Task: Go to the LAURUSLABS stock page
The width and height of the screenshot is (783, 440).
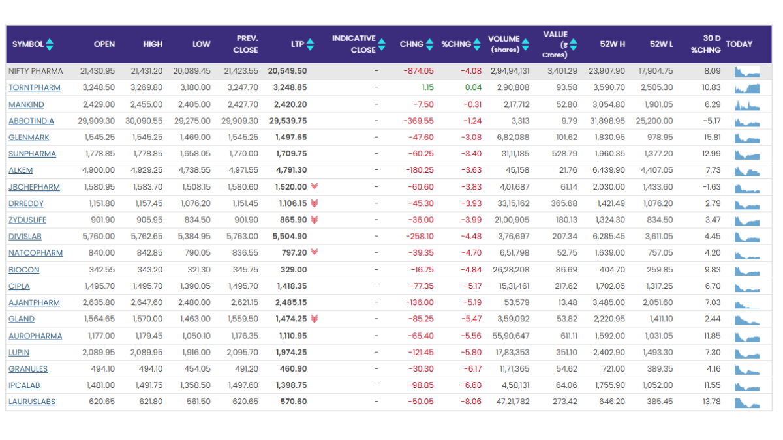Action: tap(31, 402)
